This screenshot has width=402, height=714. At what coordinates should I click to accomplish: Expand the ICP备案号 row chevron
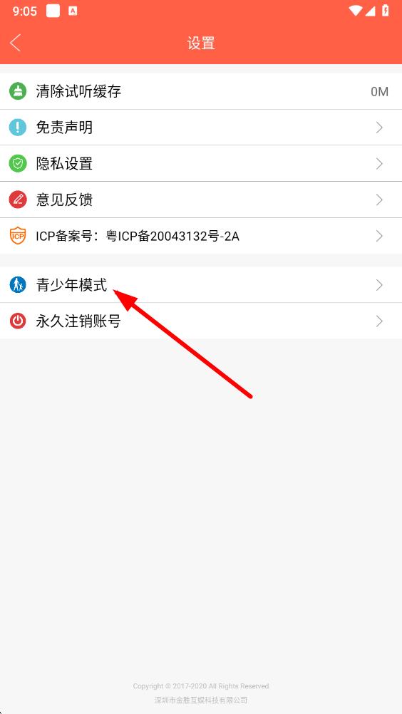379,236
